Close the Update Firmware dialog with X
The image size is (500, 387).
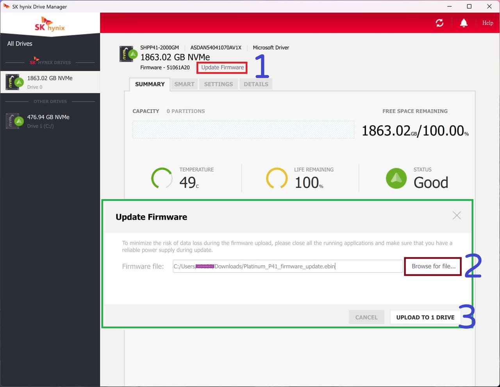click(457, 215)
